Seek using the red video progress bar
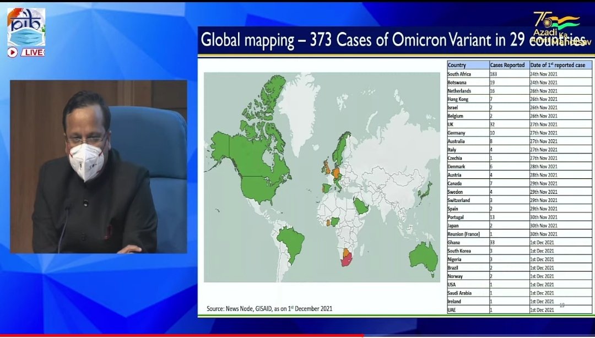 (182, 336)
